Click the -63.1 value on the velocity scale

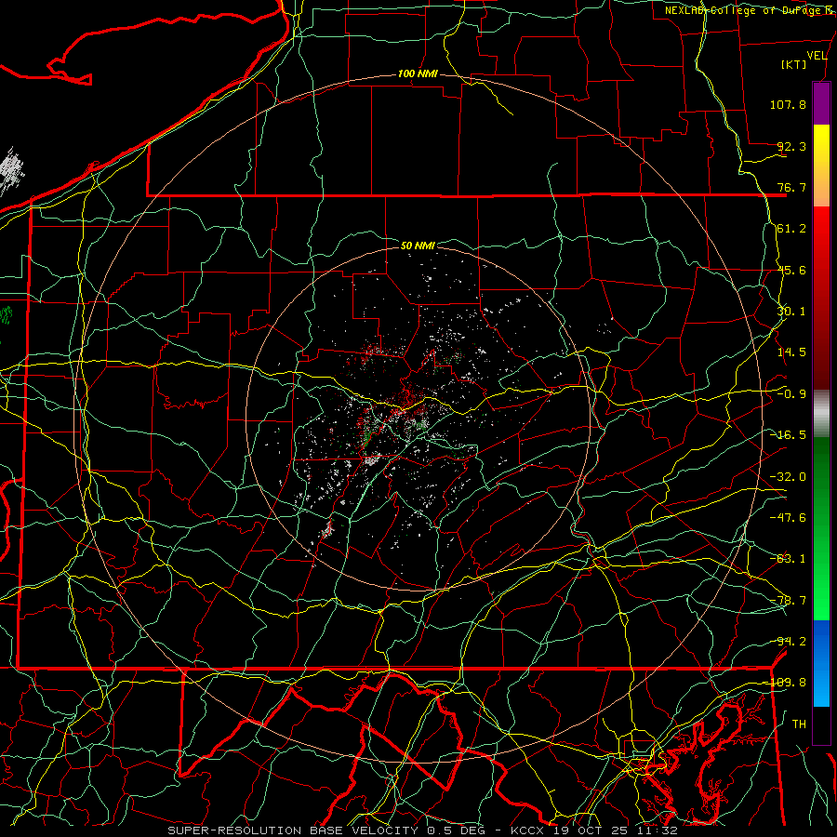[x=788, y=559]
